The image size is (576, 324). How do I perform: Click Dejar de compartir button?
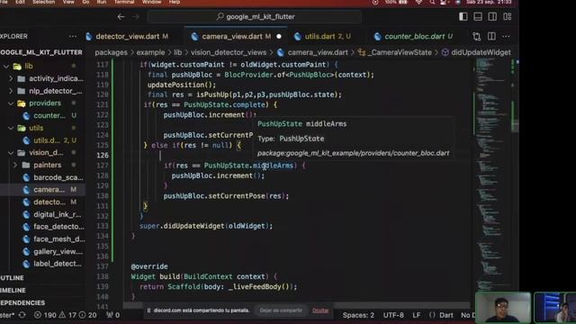(x=281, y=310)
